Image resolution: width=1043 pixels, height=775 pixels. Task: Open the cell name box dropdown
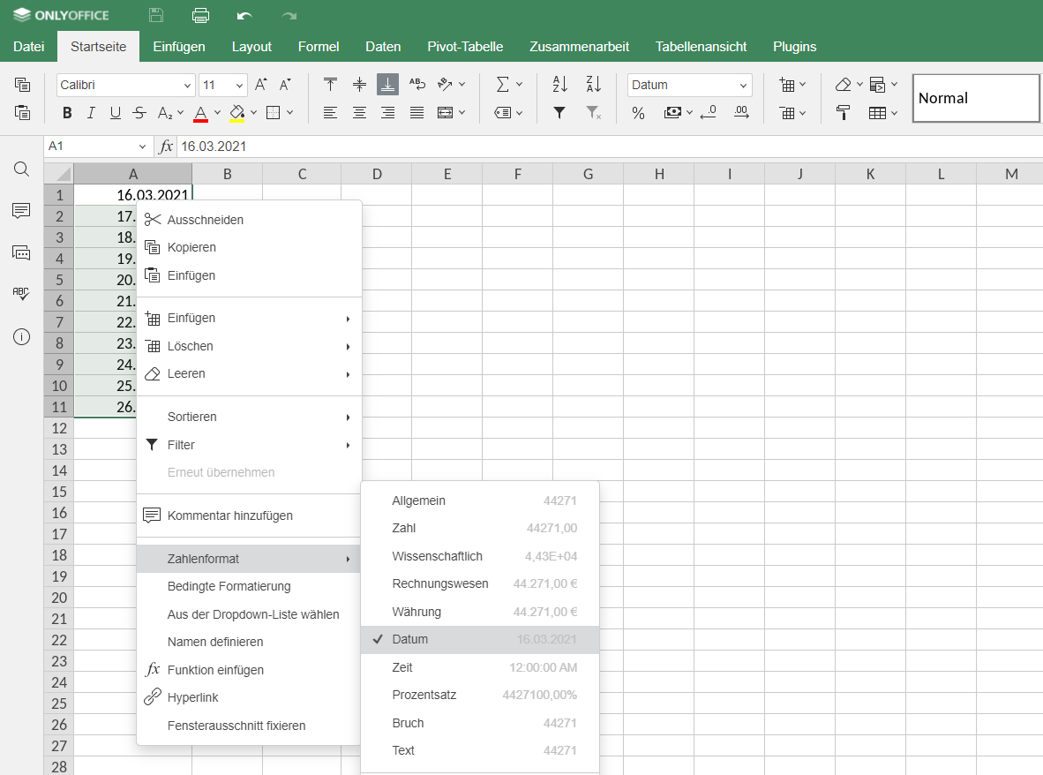click(142, 147)
